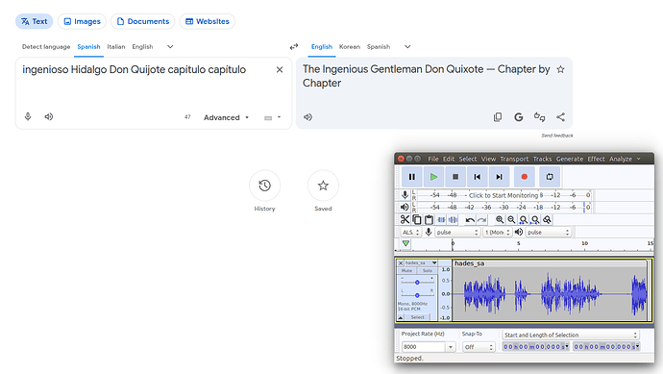The image size is (663, 374).
Task: Open Audacity Edit menu
Action: [449, 159]
